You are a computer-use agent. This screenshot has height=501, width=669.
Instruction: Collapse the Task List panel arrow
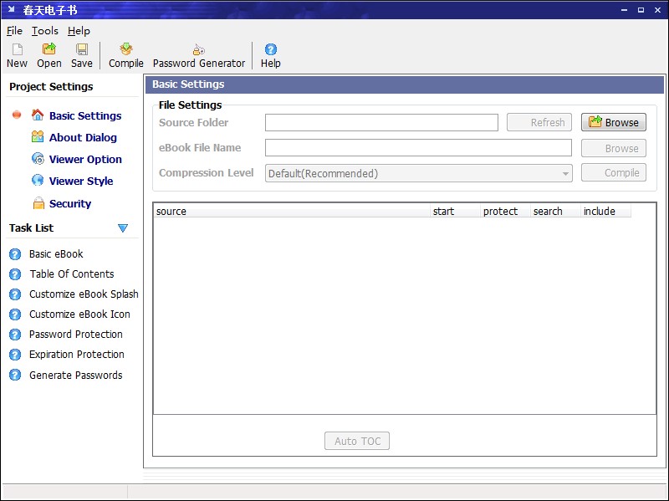tap(123, 228)
